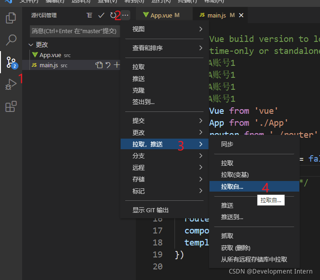Choose 签出到... menu entry

[x=164, y=102]
